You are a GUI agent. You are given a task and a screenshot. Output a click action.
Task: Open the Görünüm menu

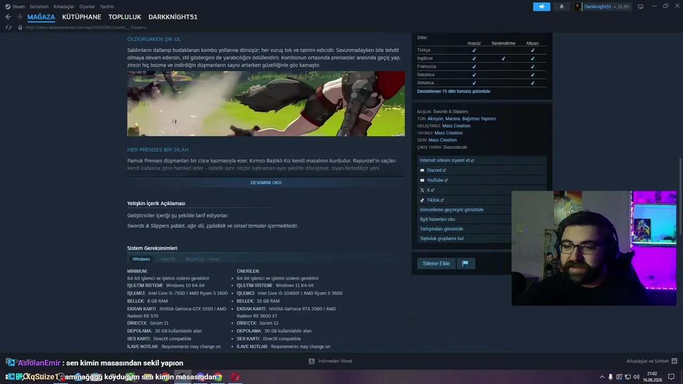click(39, 6)
